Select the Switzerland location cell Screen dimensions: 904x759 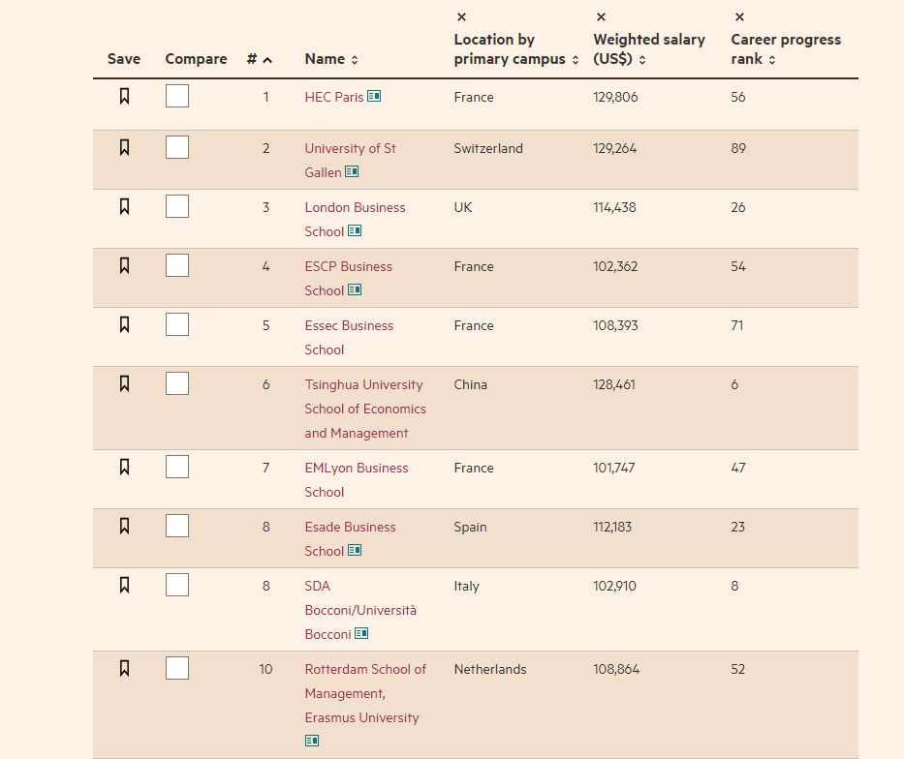487,148
